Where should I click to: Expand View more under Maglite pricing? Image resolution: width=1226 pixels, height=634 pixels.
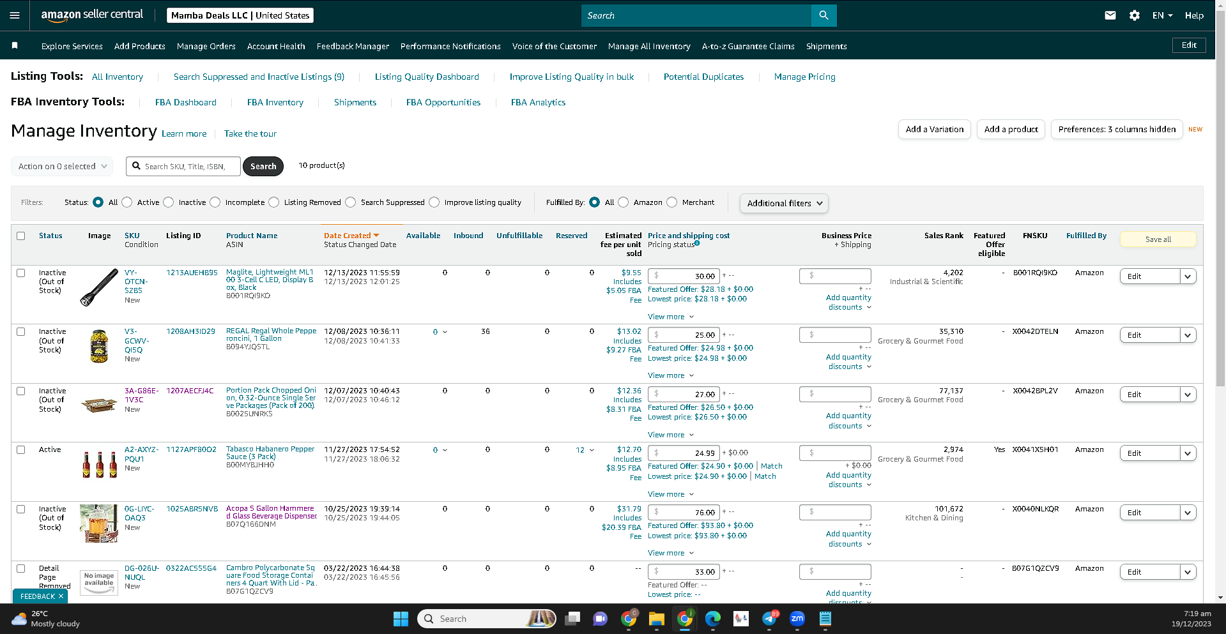(670, 317)
